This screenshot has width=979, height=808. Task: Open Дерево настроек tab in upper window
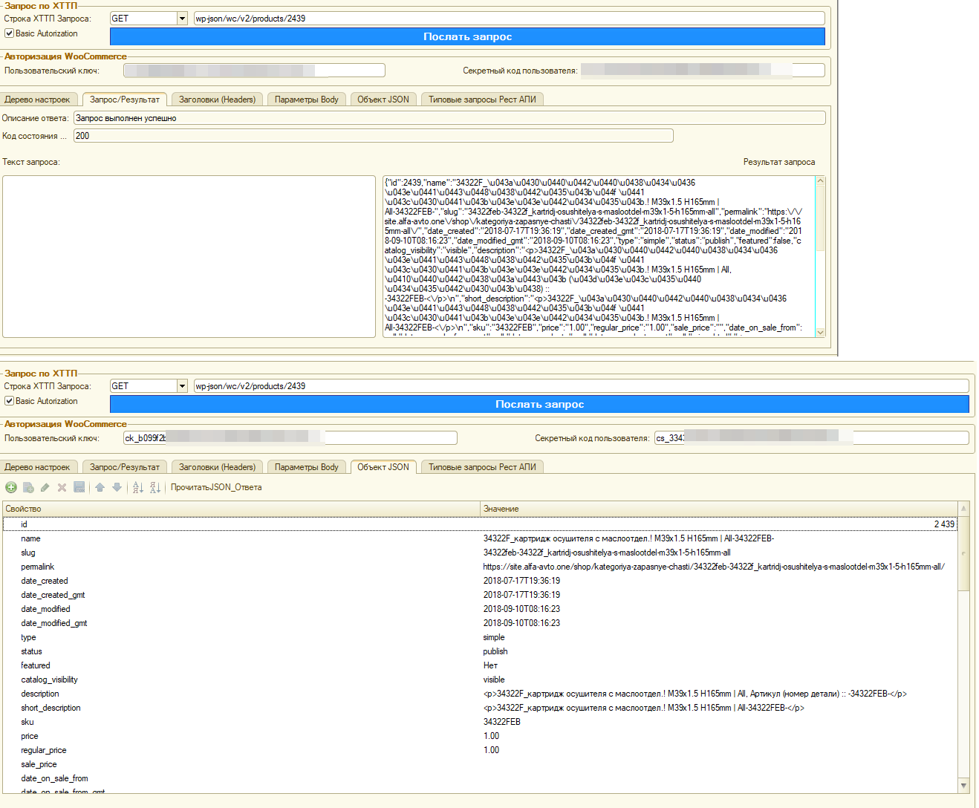pyautogui.click(x=37, y=100)
